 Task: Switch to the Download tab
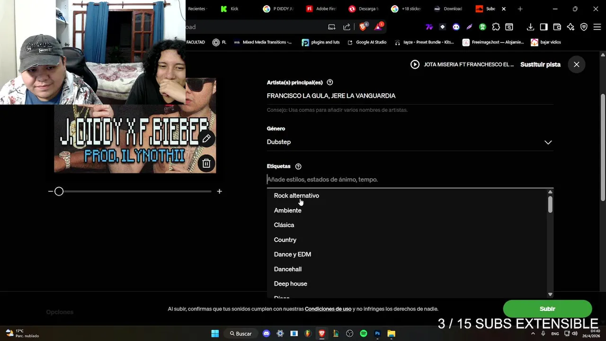[x=448, y=9]
